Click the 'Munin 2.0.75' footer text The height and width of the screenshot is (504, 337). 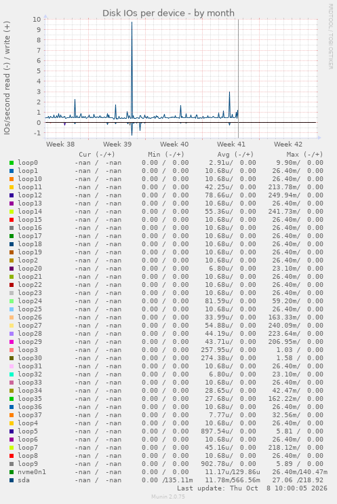click(x=168, y=497)
